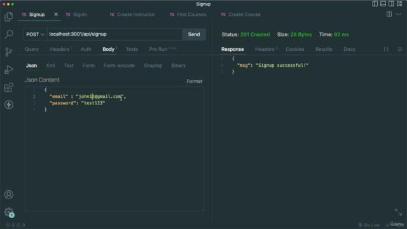This screenshot has width=407, height=229.
Task: Open the POST method dropdown
Action: coord(35,34)
